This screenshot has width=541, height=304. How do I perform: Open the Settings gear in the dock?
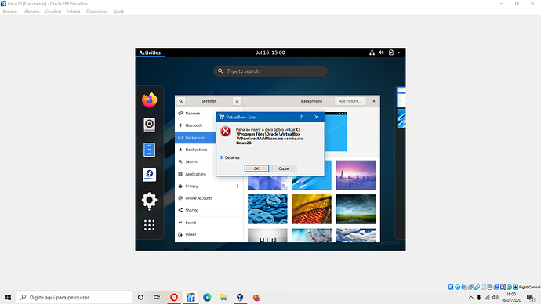[x=150, y=201]
